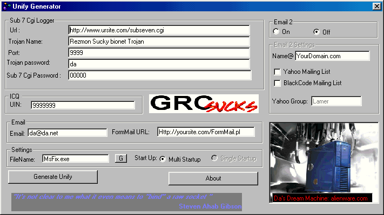The height and width of the screenshot is (215, 384).
Task: Click the FormMail URL input field
Action: (206, 132)
